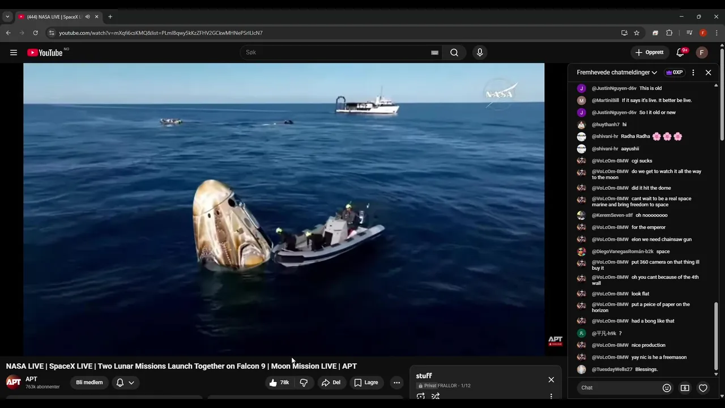
Task: Click the Del share icon button
Action: 331,382
